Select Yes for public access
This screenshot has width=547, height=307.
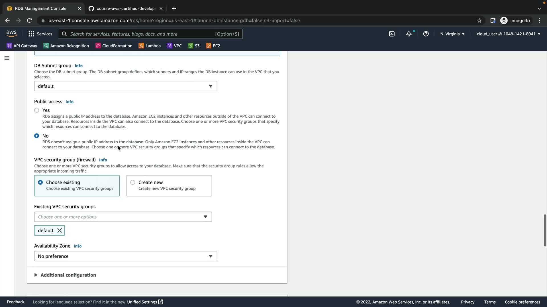(37, 110)
